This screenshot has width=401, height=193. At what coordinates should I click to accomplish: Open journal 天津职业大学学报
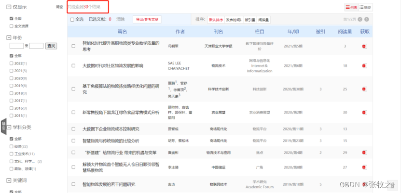[219, 46]
